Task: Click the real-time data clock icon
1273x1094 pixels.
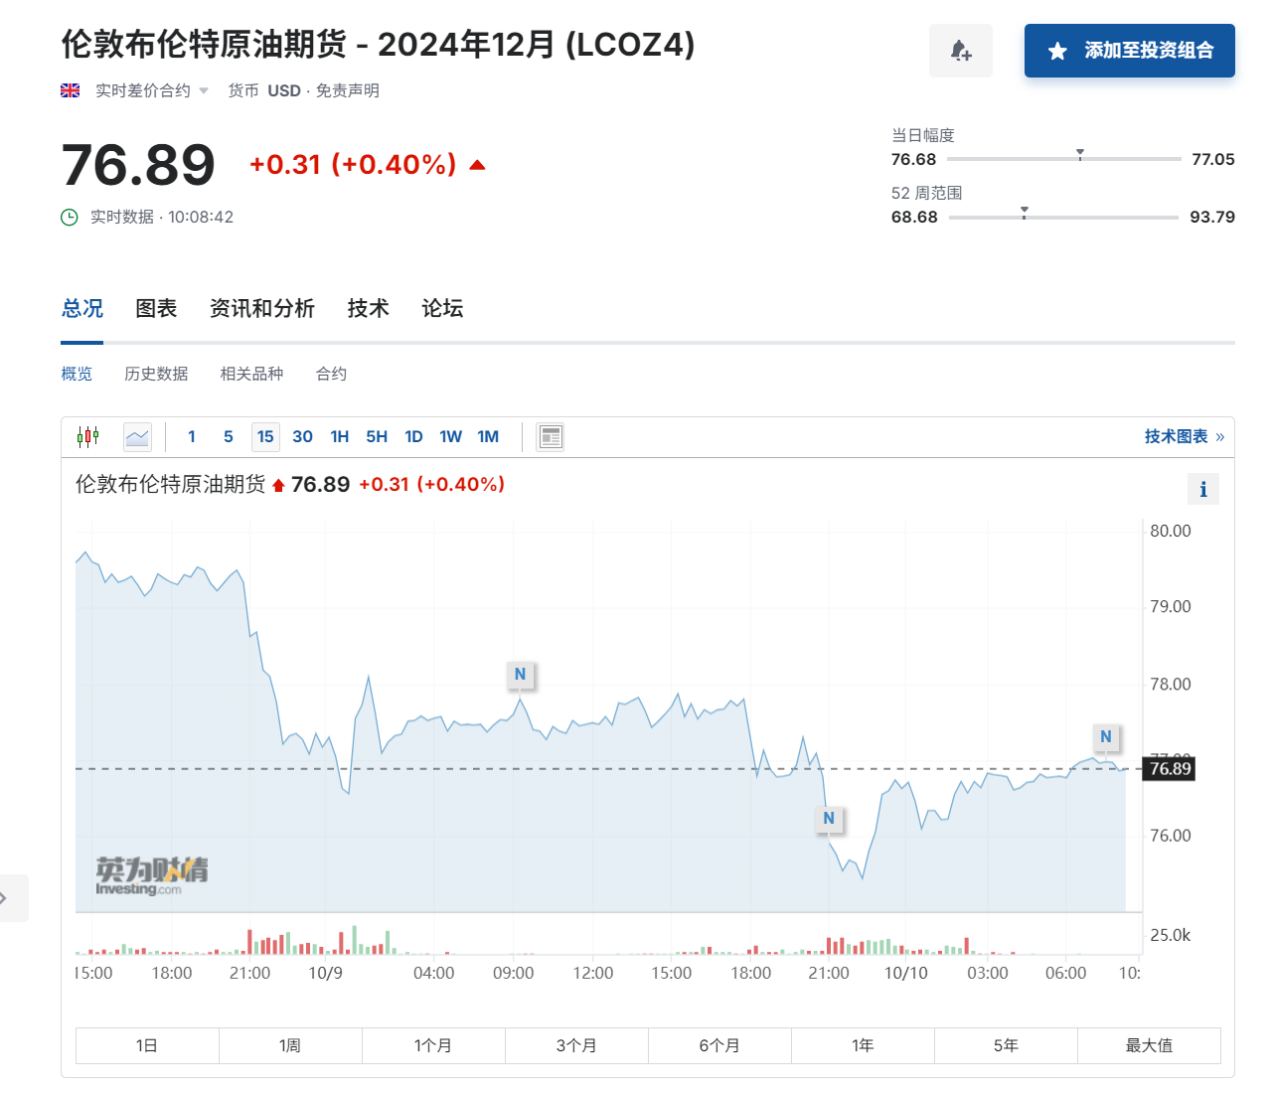Action: 69,217
